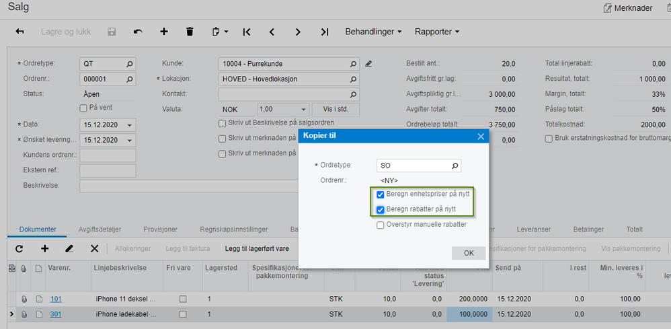Click the undo icon in top toolbar
671x329 pixels.
coord(138,32)
